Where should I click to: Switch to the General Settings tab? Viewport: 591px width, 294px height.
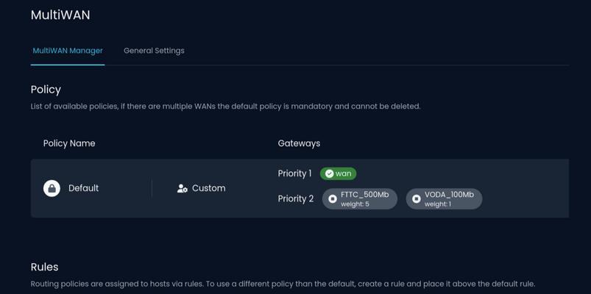pyautogui.click(x=154, y=51)
